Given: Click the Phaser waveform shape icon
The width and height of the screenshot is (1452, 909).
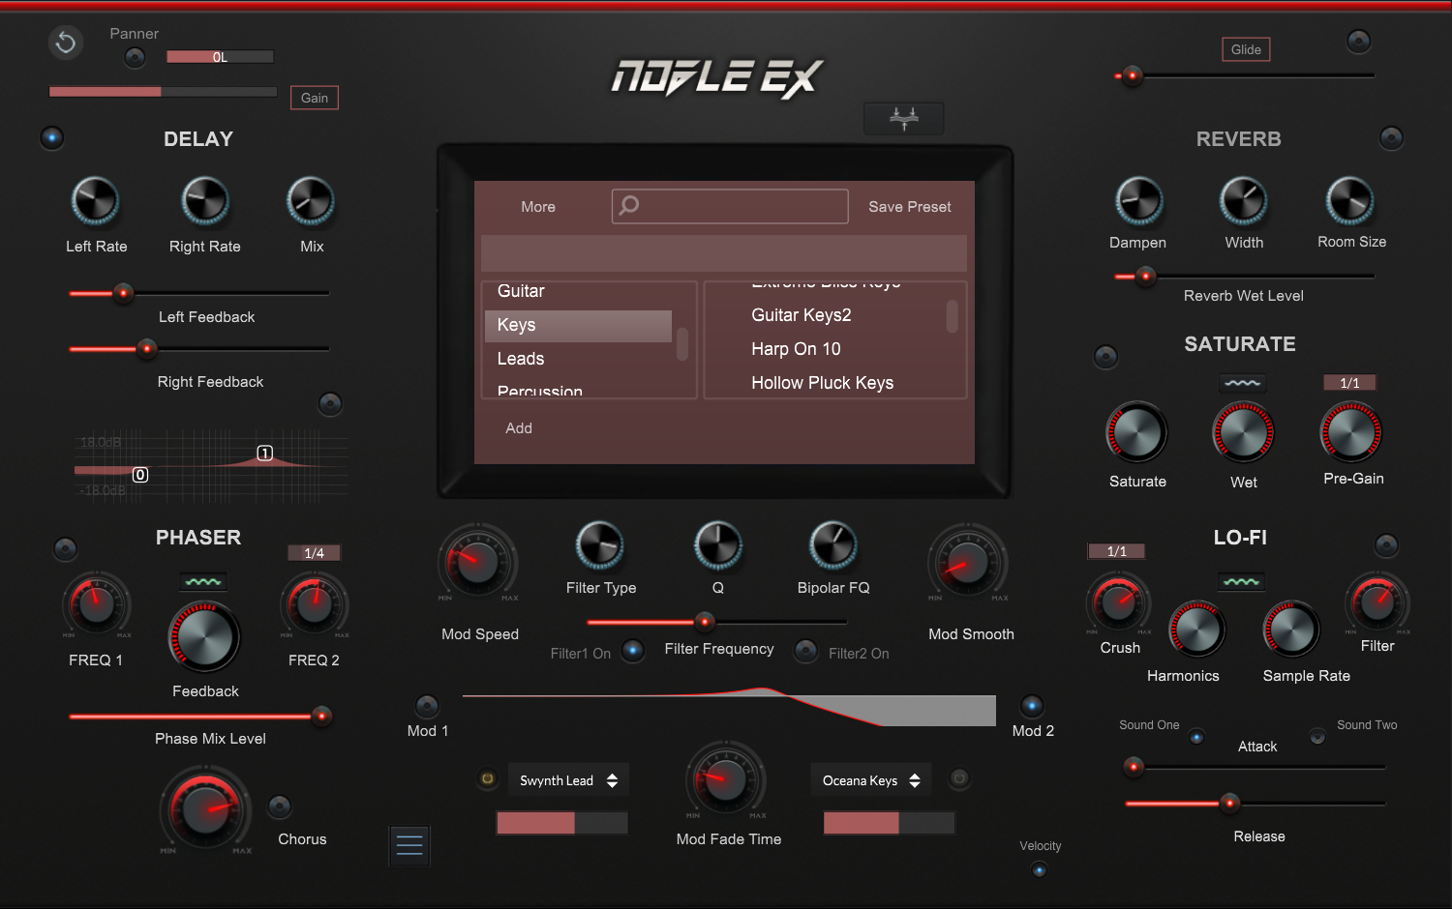Looking at the screenshot, I should click(x=203, y=581).
